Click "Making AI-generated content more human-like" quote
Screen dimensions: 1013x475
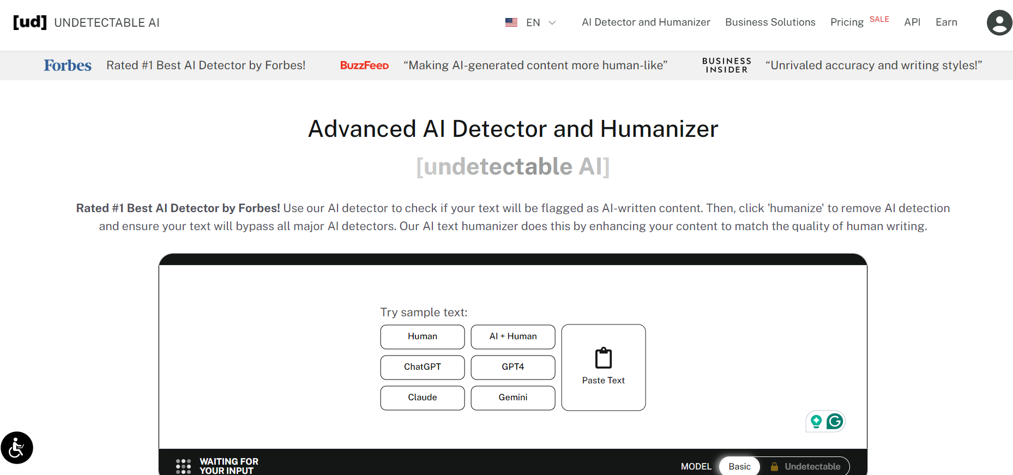(535, 65)
